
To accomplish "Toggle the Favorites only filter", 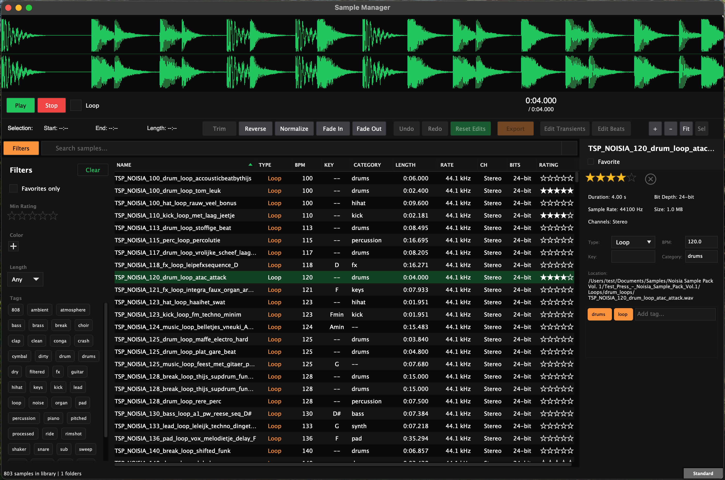I will pyautogui.click(x=13, y=189).
